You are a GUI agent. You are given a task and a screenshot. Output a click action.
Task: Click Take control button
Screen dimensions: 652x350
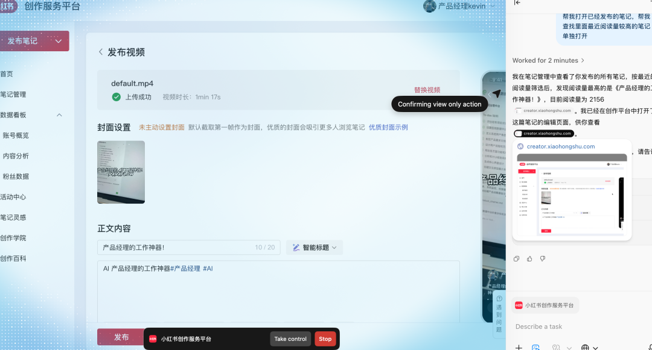coord(290,339)
